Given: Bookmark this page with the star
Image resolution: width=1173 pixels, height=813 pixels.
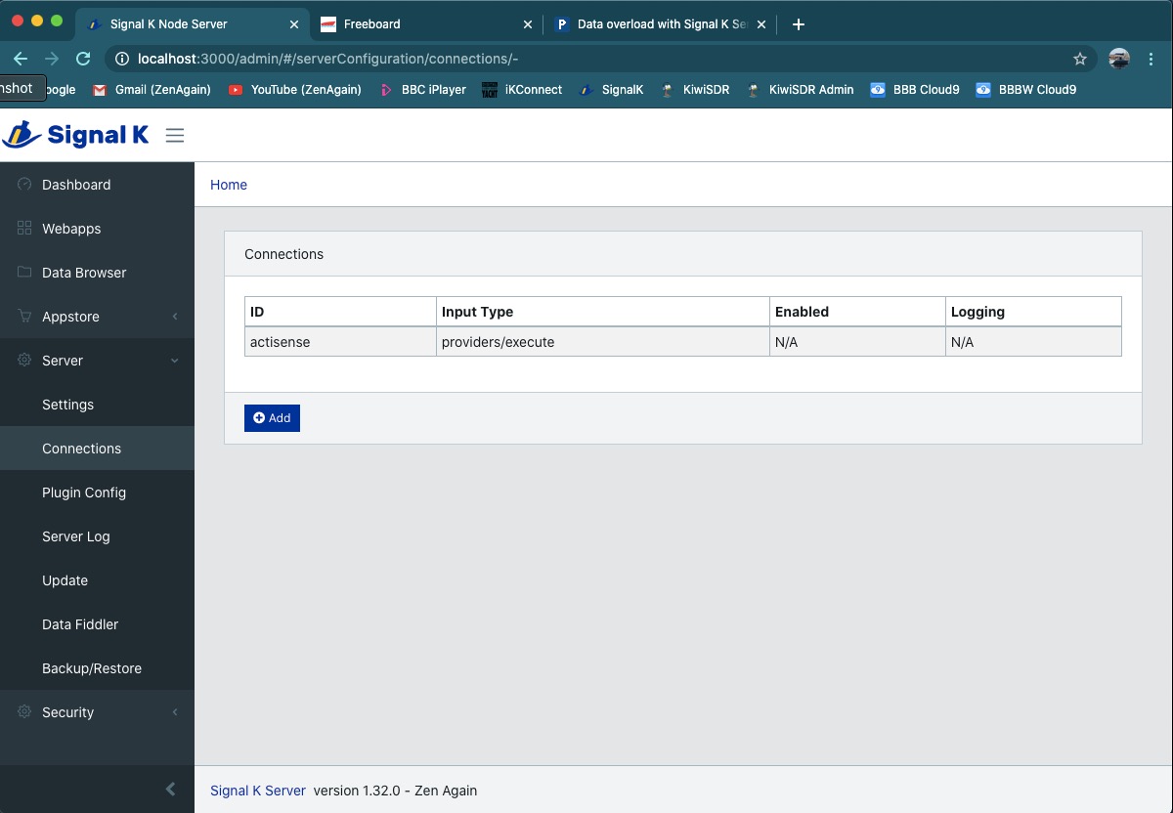Looking at the screenshot, I should pos(1080,59).
